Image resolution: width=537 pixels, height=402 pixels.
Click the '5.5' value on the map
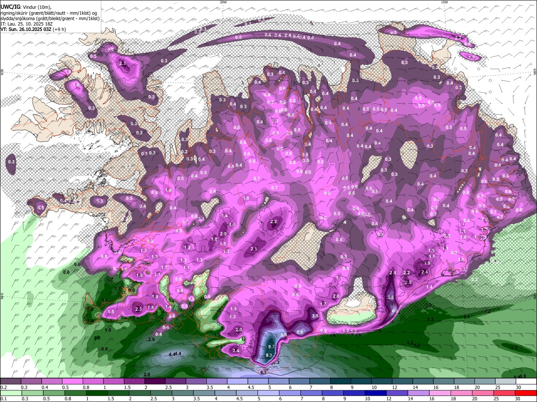284,335
